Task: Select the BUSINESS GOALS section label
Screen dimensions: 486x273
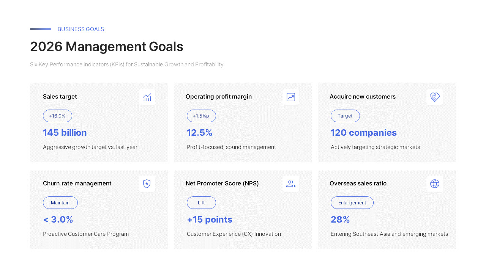Action: click(81, 29)
